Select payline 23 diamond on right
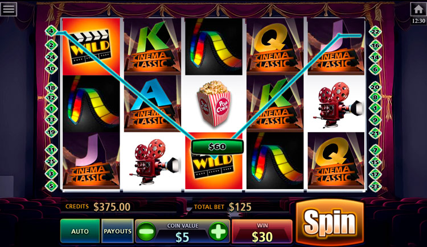The height and width of the screenshot is (247, 427). 375,186
